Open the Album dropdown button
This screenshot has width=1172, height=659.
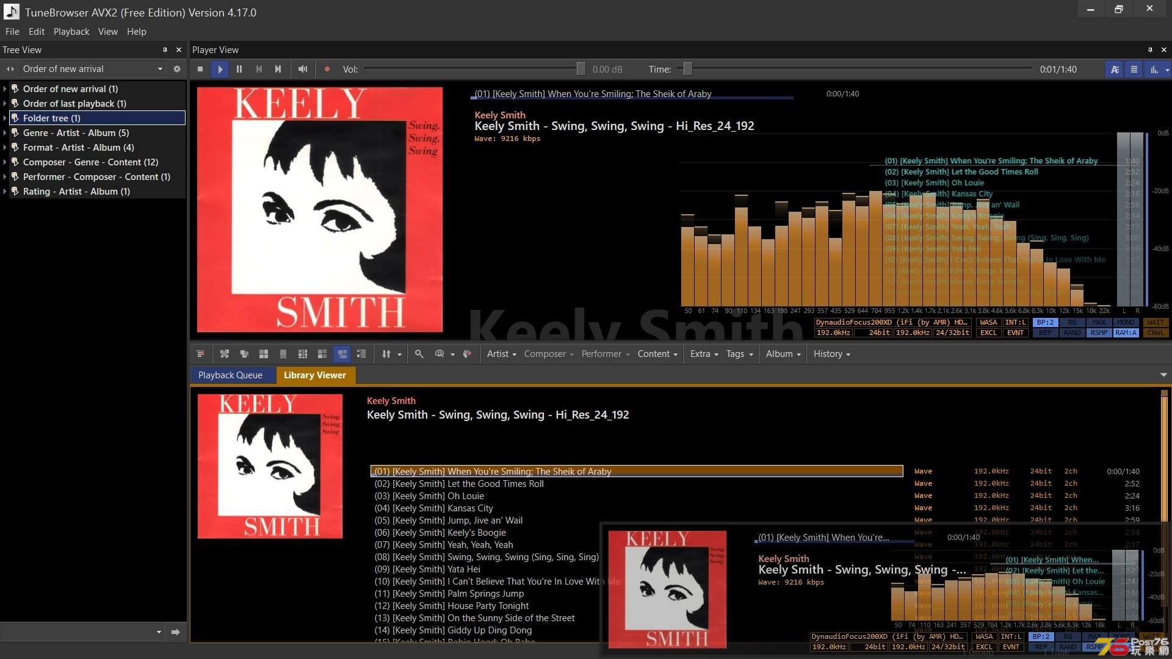click(x=783, y=354)
